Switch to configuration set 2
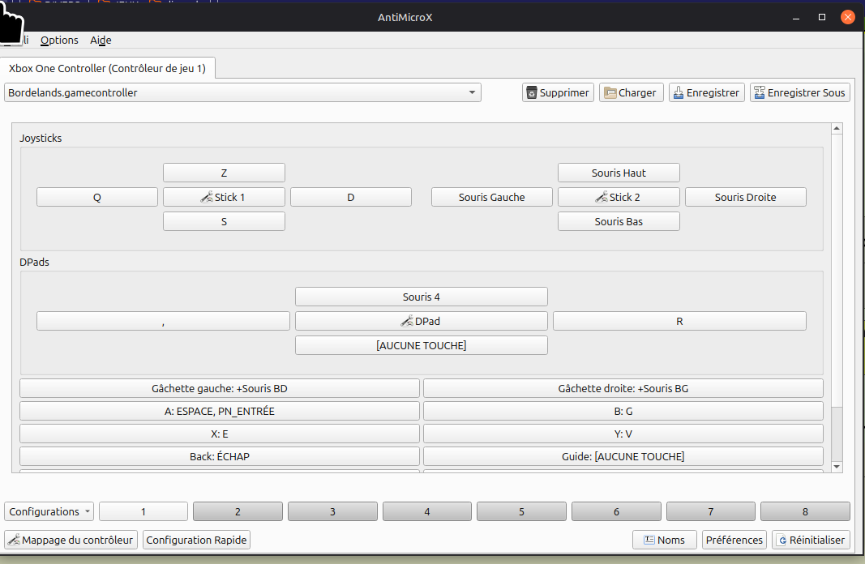 (x=238, y=511)
